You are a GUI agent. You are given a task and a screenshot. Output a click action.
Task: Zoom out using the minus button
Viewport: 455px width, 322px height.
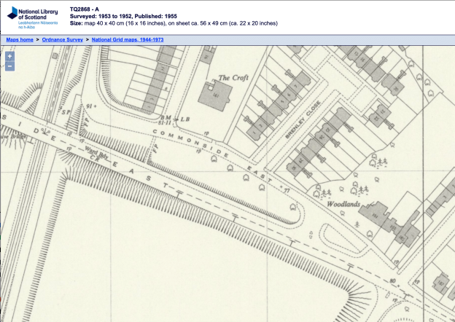(9, 66)
